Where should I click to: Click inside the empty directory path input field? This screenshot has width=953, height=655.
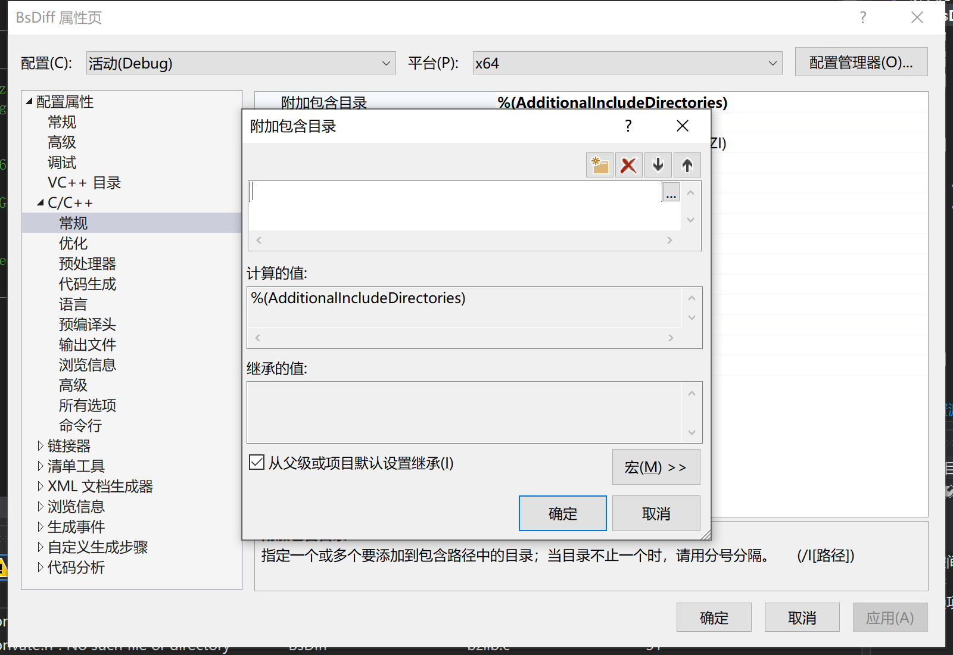pyautogui.click(x=417, y=192)
